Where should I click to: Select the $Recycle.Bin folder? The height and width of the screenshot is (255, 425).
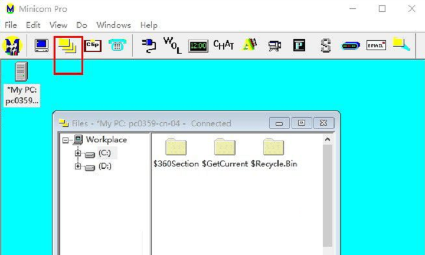click(273, 148)
